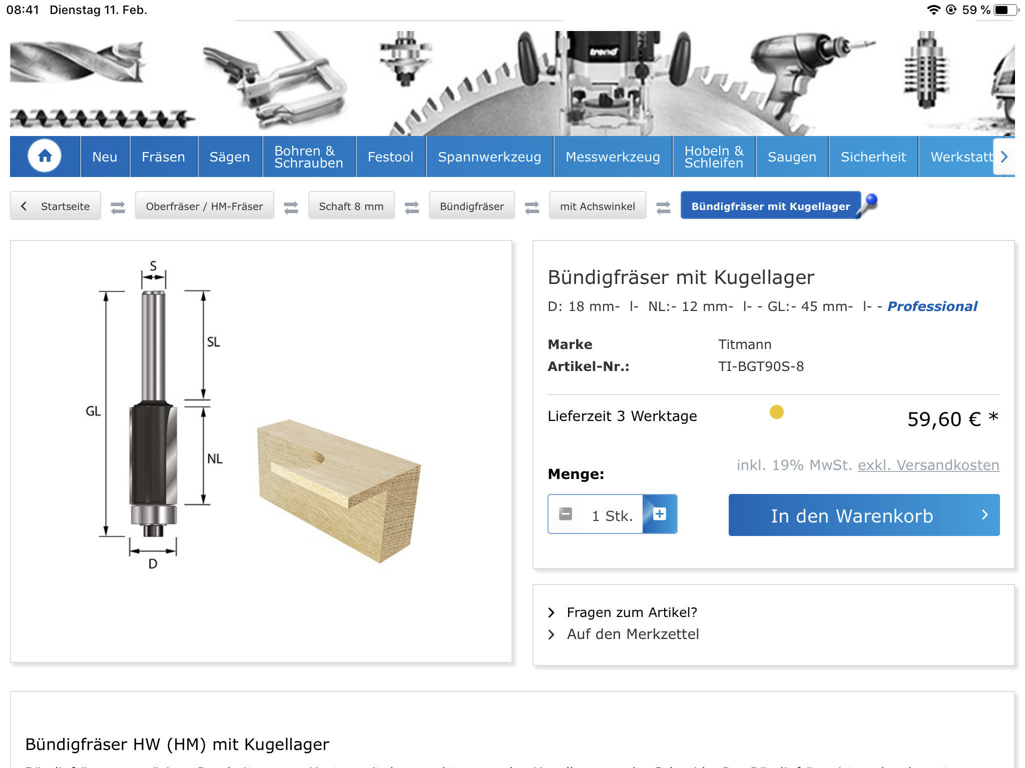Click the quantity field showing 1 Stk.
The image size is (1025, 768).
coord(612,515)
